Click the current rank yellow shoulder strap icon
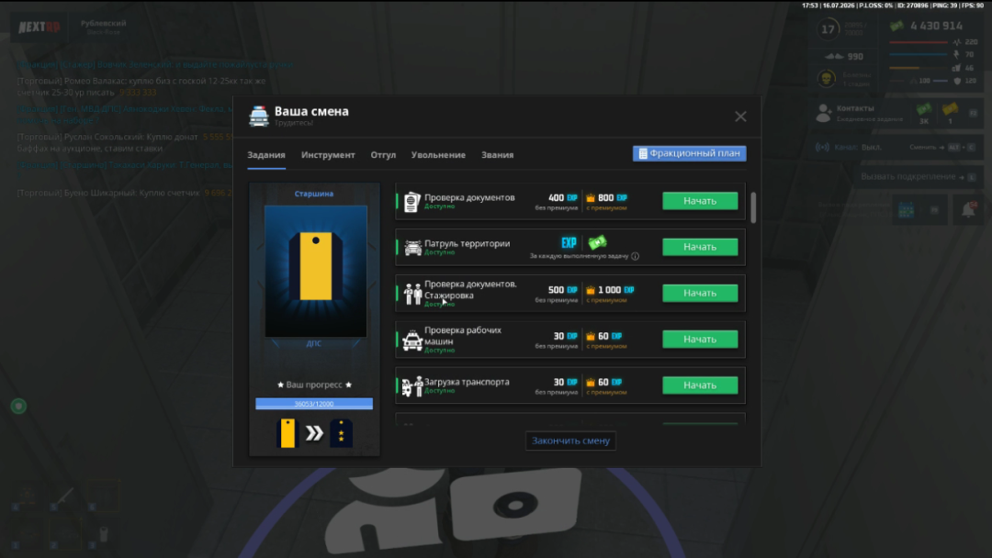992x558 pixels. pos(287,433)
